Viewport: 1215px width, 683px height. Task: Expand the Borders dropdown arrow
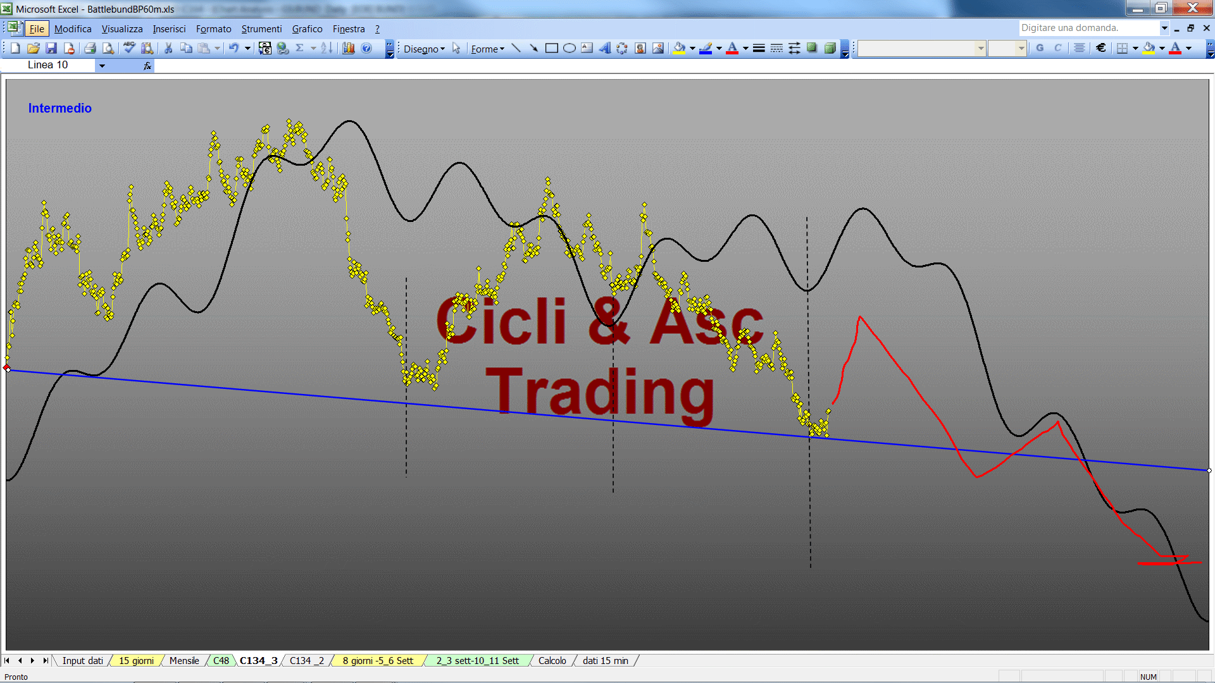tap(1135, 48)
